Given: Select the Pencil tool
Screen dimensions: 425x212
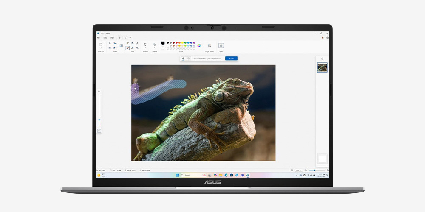Looking at the screenshot, I should coord(127,43).
